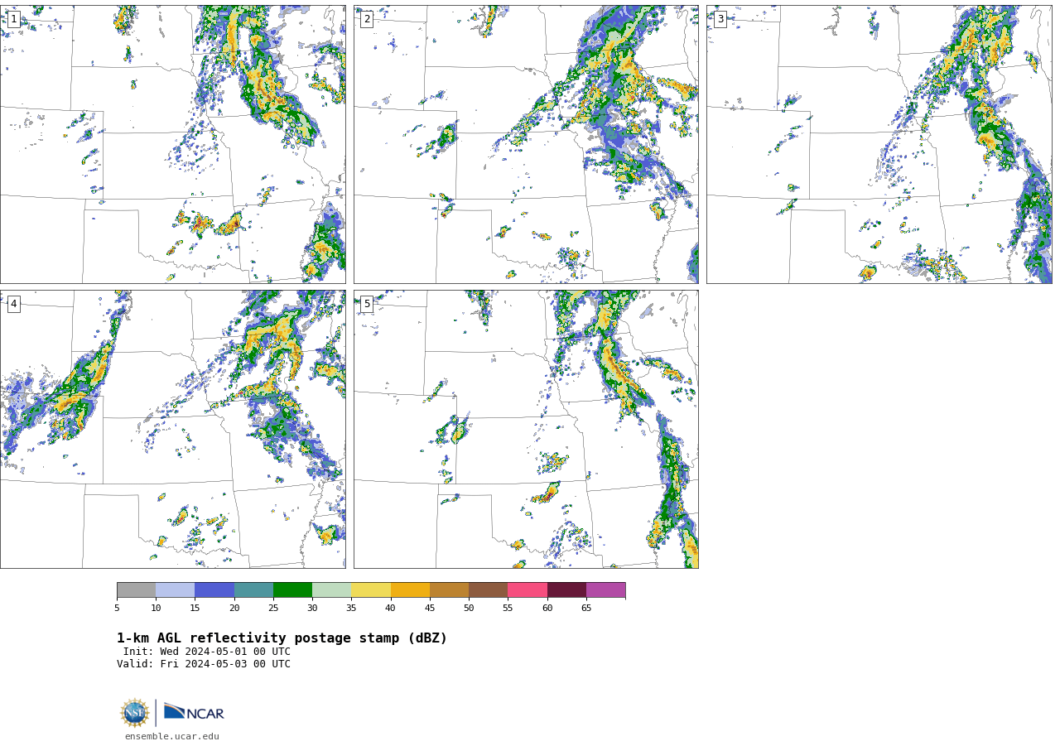Click the NSF logo
This screenshot has width=1060, height=746.
click(135, 713)
